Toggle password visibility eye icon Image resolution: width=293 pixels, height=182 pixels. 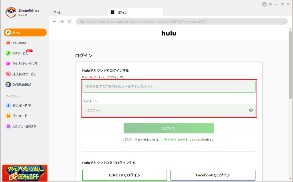(x=251, y=110)
